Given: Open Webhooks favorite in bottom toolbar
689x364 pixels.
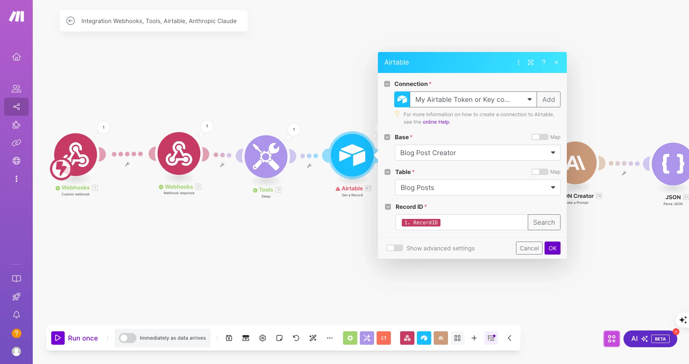Looking at the screenshot, I should [x=407, y=338].
